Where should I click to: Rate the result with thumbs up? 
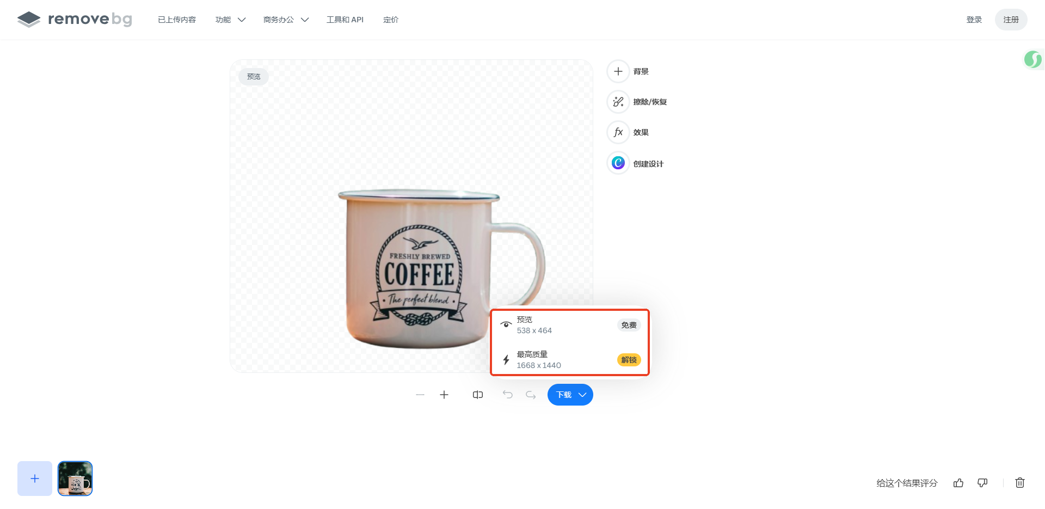tap(958, 483)
